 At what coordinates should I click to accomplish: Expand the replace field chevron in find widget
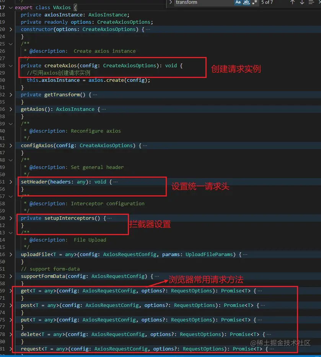tap(170, 2)
